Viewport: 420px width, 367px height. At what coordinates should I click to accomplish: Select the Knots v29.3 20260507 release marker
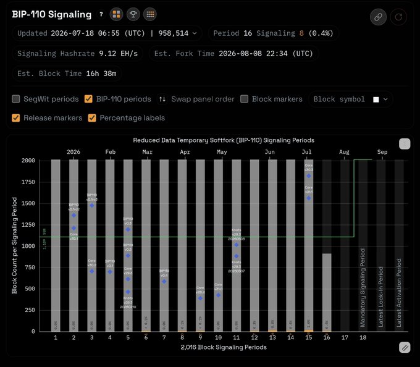click(237, 256)
